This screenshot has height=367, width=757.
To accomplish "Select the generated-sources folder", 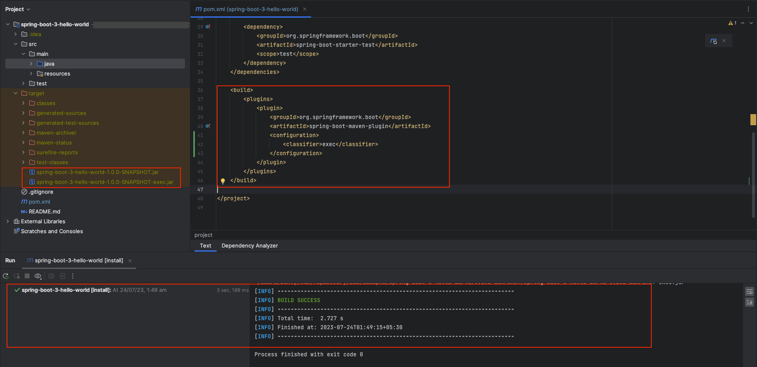I will click(x=61, y=113).
